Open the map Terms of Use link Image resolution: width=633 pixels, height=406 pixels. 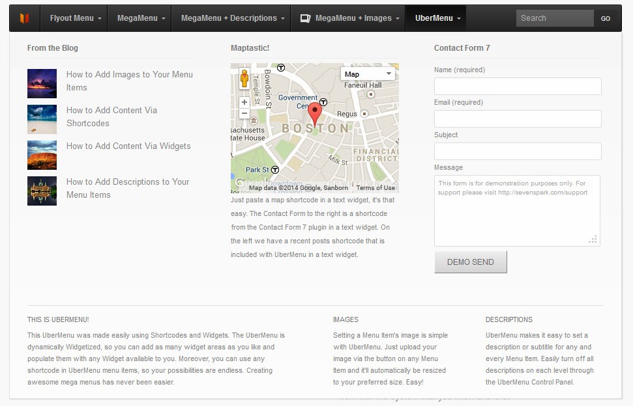click(375, 187)
